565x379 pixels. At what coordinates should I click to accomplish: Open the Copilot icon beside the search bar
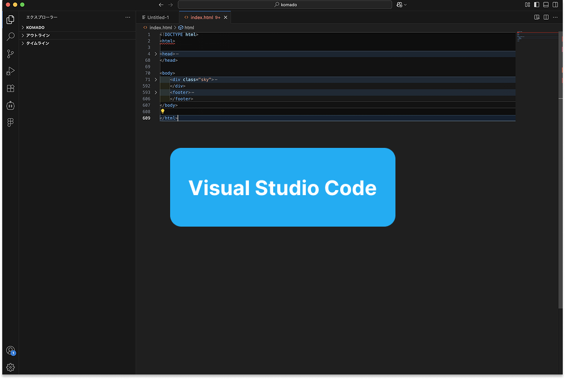click(x=399, y=4)
